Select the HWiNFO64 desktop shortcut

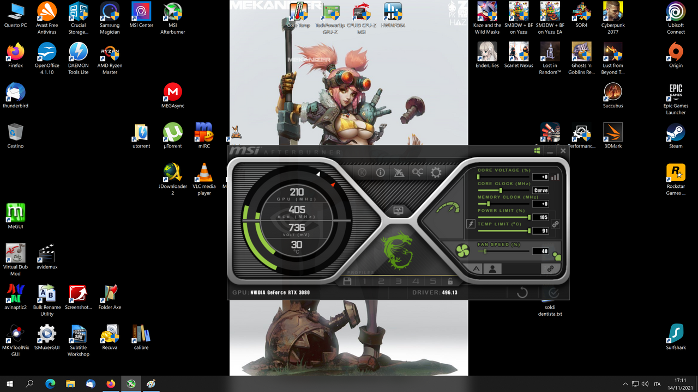tap(393, 15)
